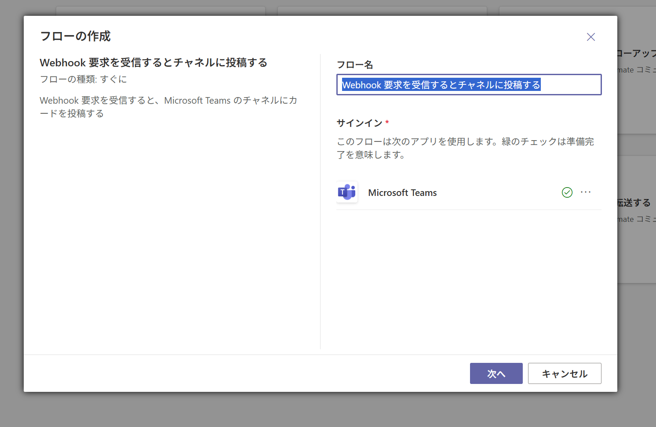656x427 pixels.
Task: Click the フロー名 label
Action: coord(355,65)
